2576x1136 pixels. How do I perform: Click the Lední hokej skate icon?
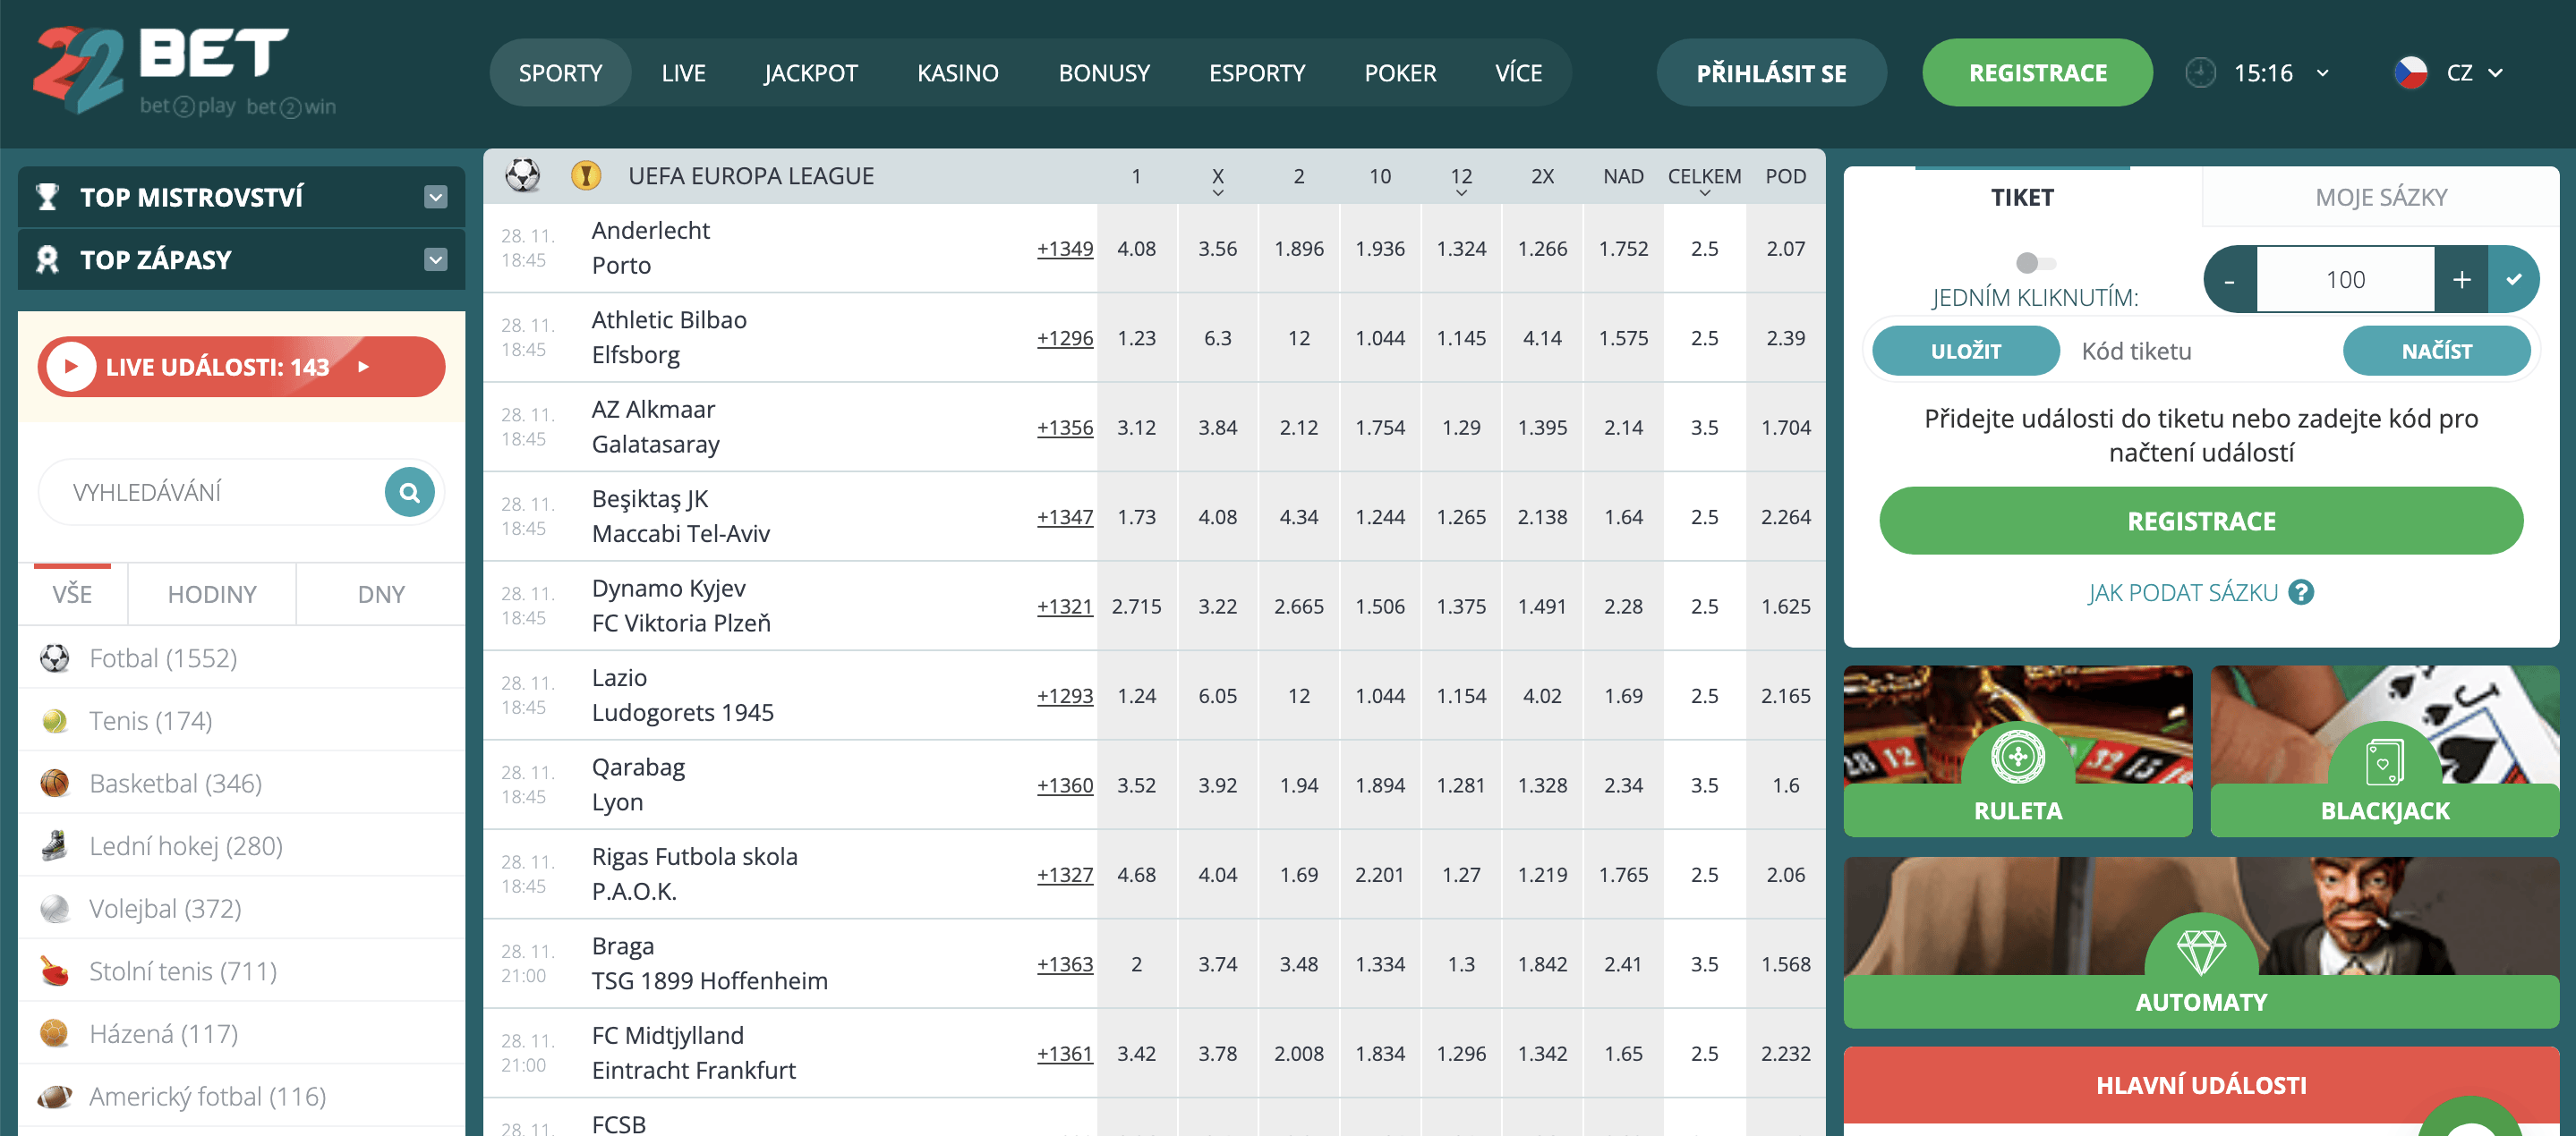pos(55,846)
